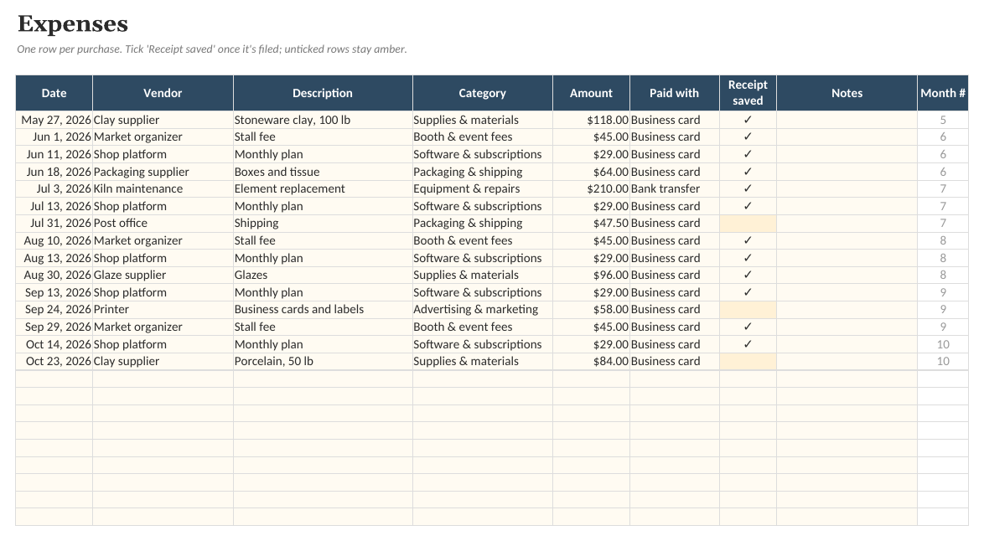Image resolution: width=984 pixels, height=541 pixels.
Task: Select date cell Jul 3, 2026
Action: (x=54, y=188)
